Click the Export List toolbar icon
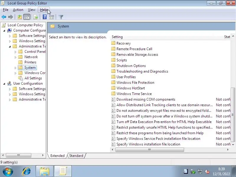This screenshot has width=236, height=177. pos(36,17)
